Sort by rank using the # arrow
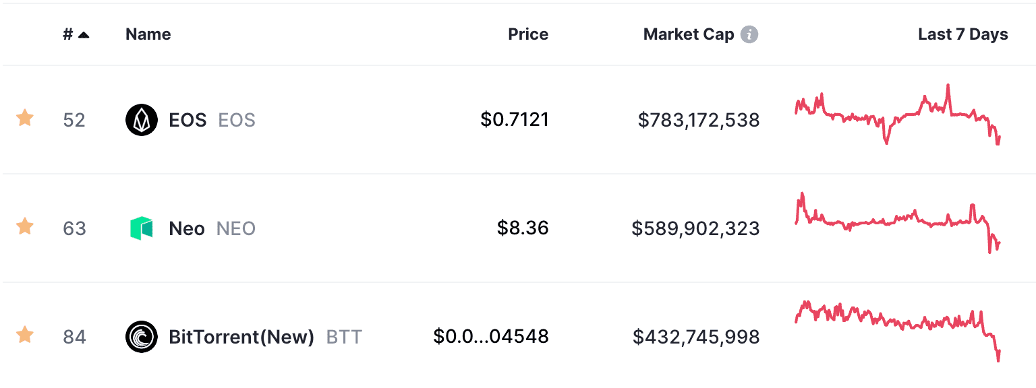 [76, 34]
